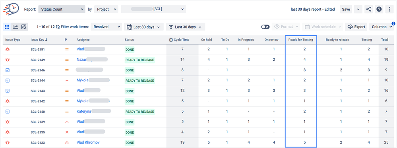Switch to chart view icon

click(x=15, y=27)
